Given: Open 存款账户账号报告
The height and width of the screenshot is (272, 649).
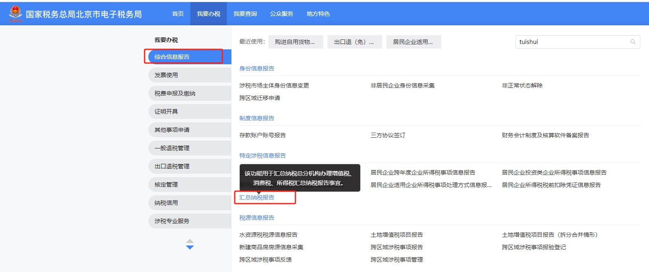Looking at the screenshot, I should pyautogui.click(x=263, y=135).
